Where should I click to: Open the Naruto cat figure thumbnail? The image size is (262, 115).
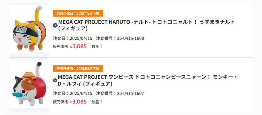point(29,29)
